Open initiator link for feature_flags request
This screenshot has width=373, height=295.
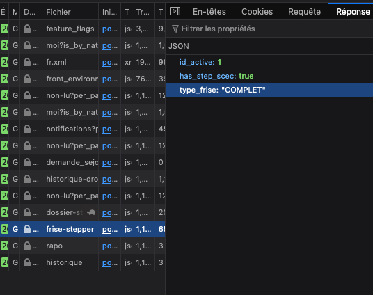(110, 29)
